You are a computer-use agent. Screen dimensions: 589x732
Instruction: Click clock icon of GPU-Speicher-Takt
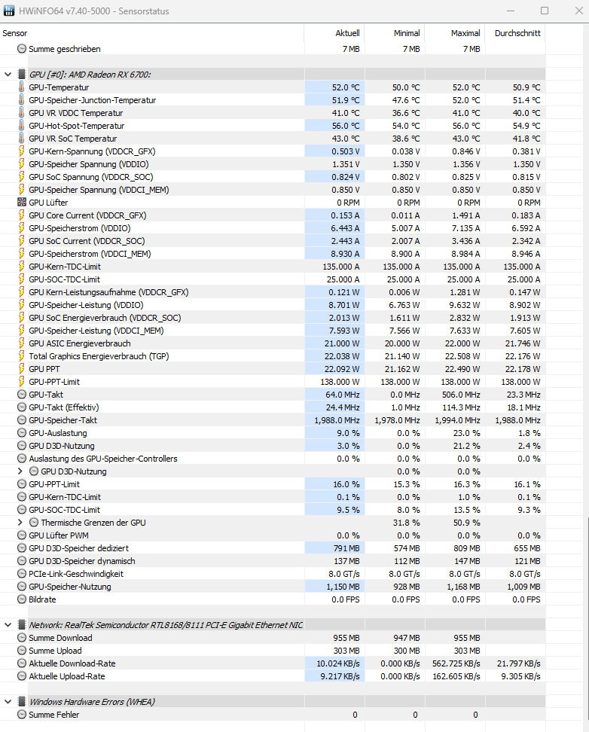[22, 420]
